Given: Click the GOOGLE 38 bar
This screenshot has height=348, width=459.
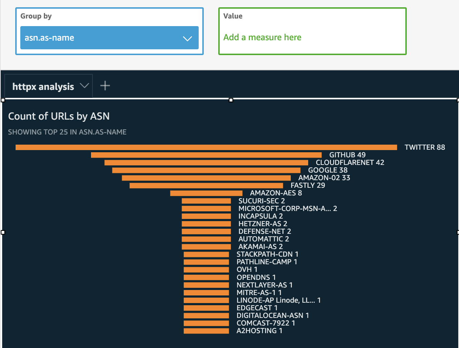Looking at the screenshot, I should tap(206, 170).
